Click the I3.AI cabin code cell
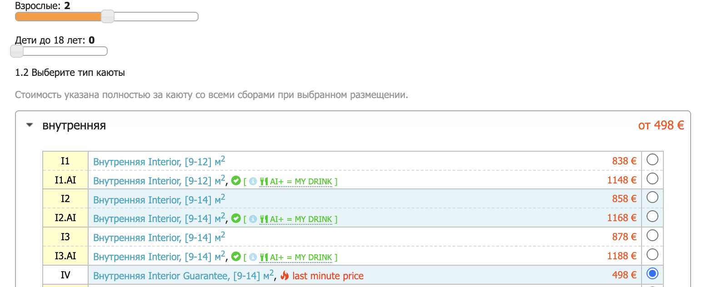The width and height of the screenshot is (707, 287). [65, 256]
